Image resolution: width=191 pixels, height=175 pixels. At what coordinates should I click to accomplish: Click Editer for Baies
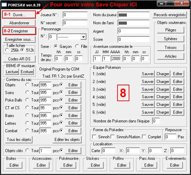[73, 116]
